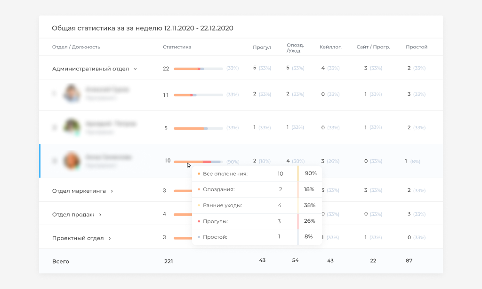
Task: Click the first employee's avatar photo
Action: click(x=72, y=93)
